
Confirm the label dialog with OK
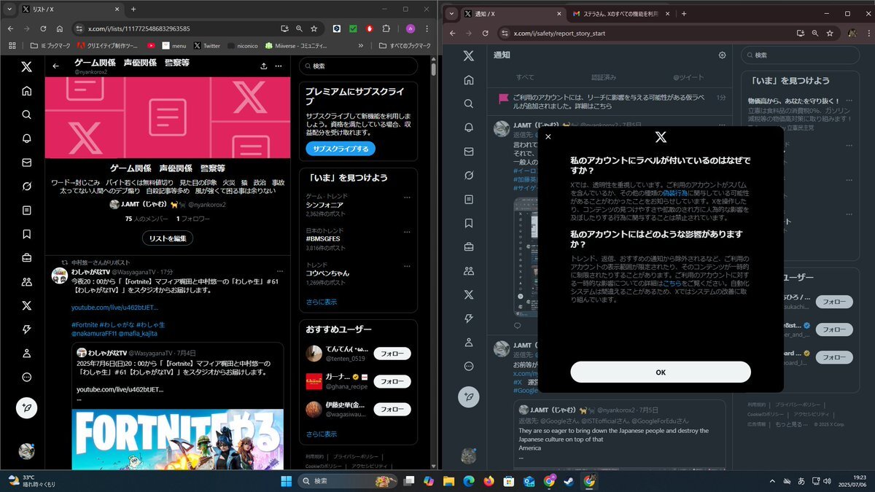tap(661, 372)
